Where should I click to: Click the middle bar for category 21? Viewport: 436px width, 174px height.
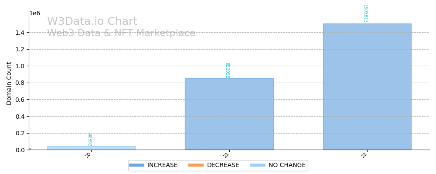pos(229,114)
